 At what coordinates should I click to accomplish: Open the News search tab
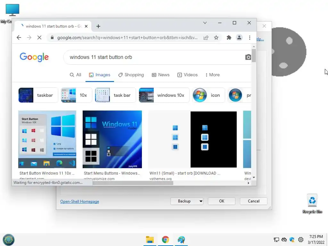tap(161, 75)
